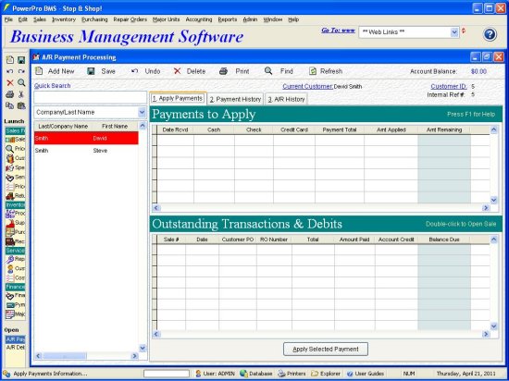Launch the Specials shortcut under Sales

16,167
